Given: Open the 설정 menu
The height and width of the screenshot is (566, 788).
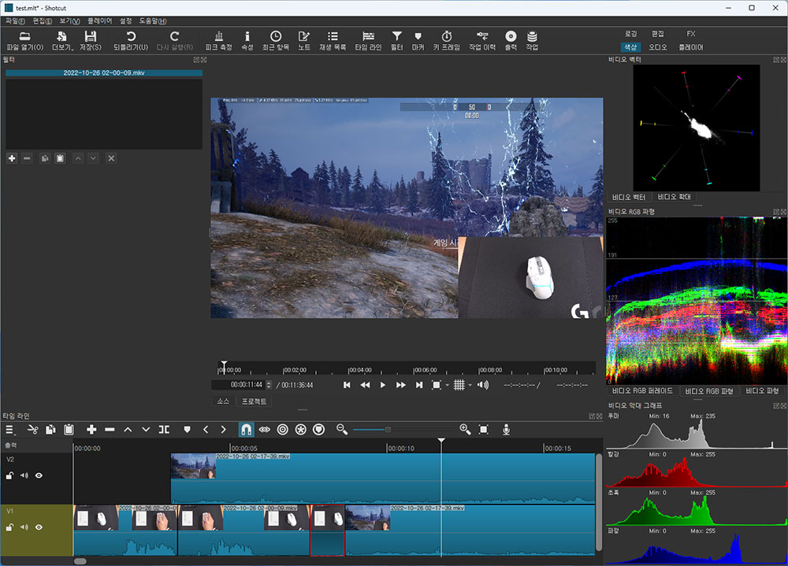Looking at the screenshot, I should point(125,21).
